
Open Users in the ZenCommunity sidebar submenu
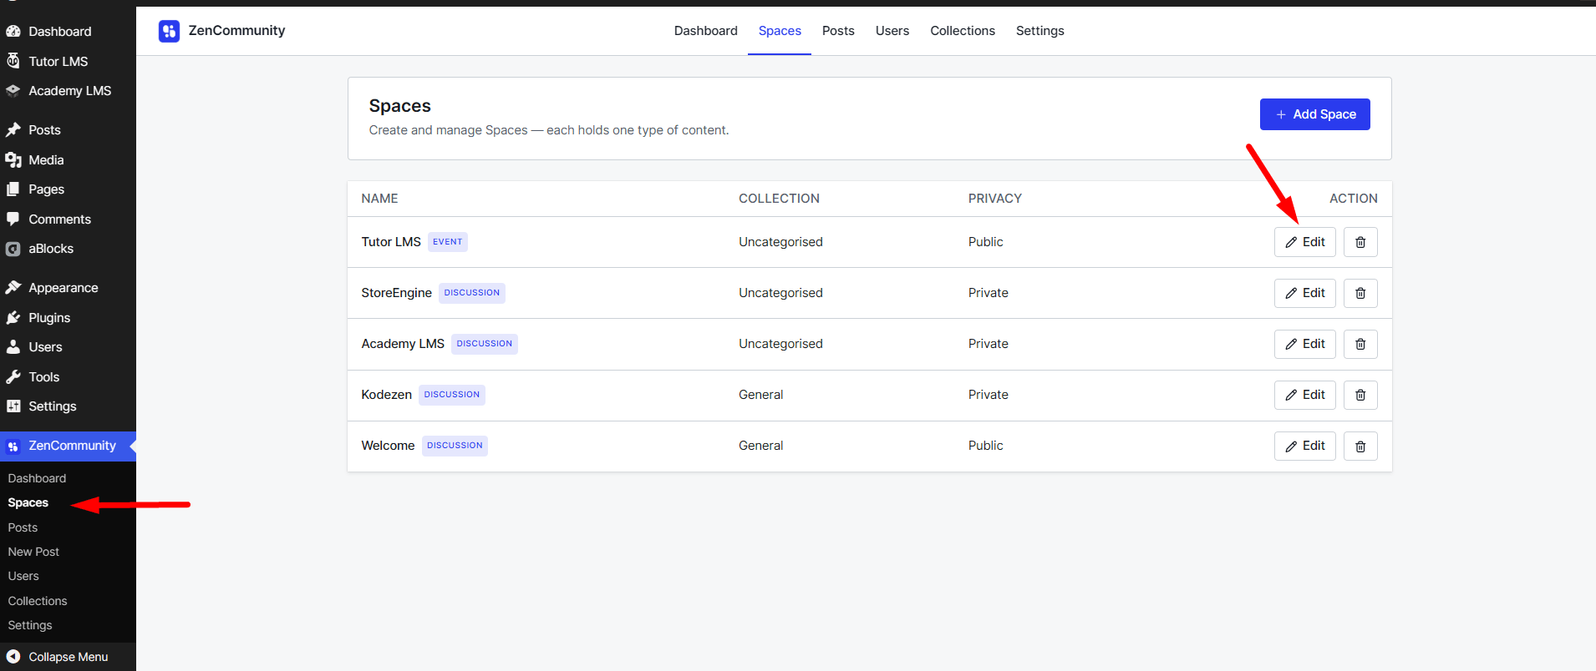(x=23, y=576)
